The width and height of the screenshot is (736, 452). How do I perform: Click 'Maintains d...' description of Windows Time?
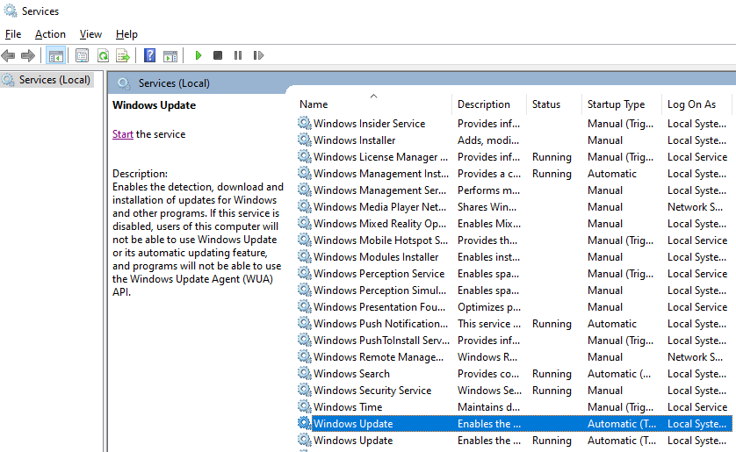(x=488, y=406)
